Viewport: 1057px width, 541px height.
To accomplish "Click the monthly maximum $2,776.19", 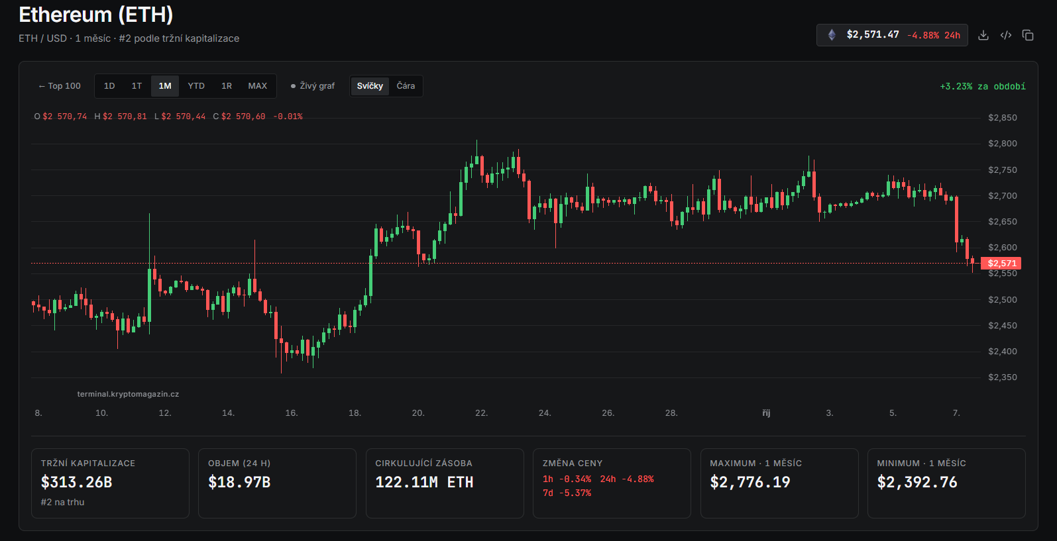I will point(750,482).
